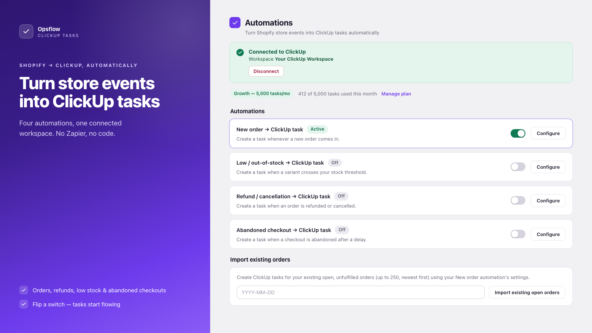Click the Import existing orders section heading
The width and height of the screenshot is (592, 333).
(x=260, y=260)
